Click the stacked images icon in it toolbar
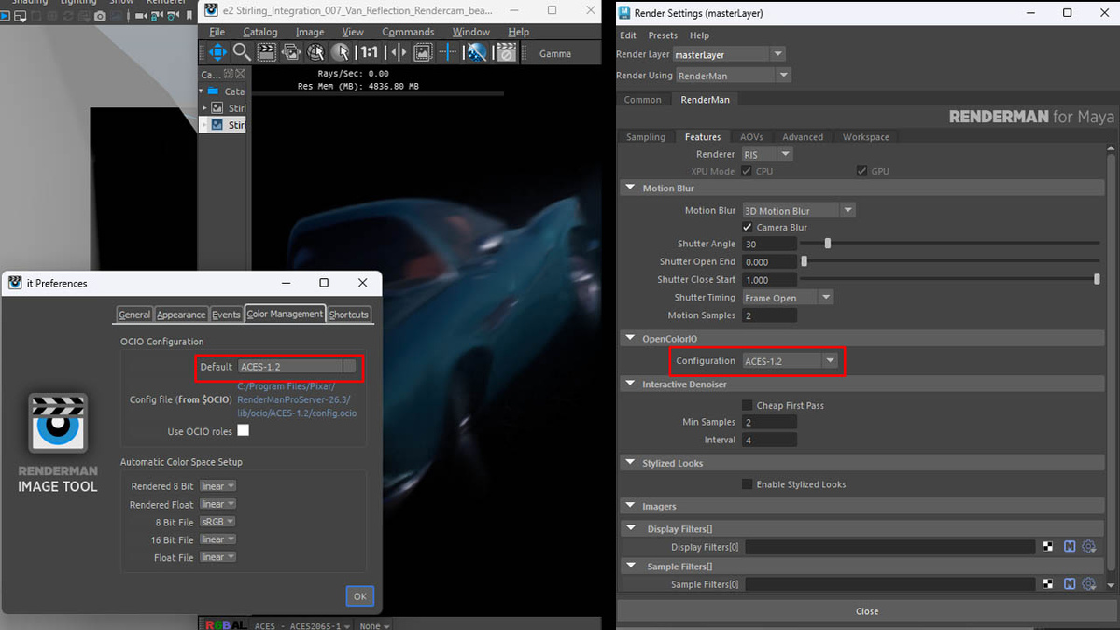The height and width of the screenshot is (630, 1120). point(291,53)
